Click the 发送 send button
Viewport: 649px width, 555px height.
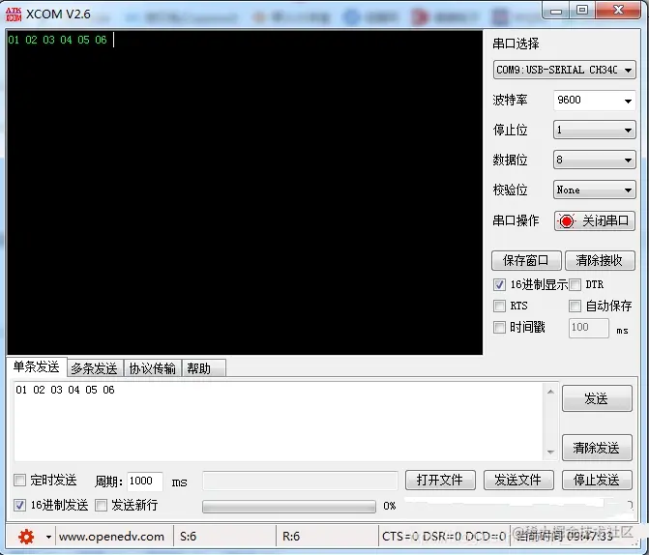point(597,398)
